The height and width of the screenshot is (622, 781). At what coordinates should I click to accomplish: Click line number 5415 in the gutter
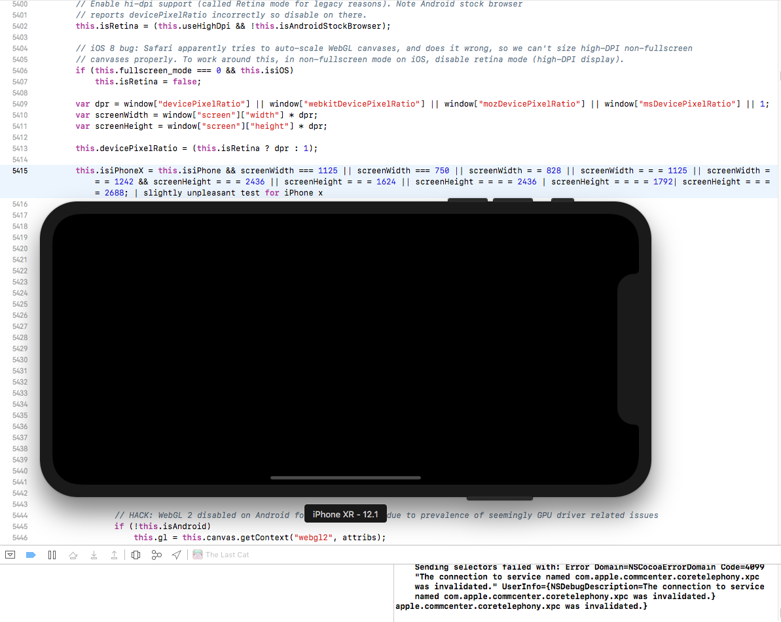pyautogui.click(x=20, y=171)
